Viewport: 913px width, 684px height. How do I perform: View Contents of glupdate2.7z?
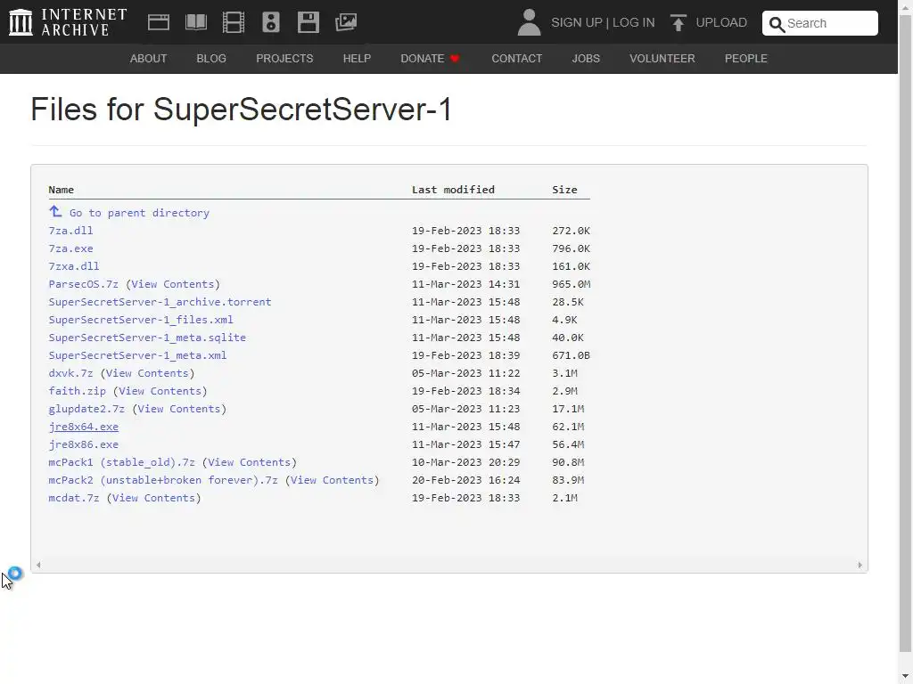179,409
